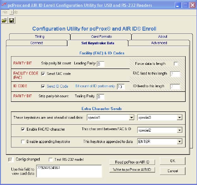Viewport: 197px width, 185px height.
Task: Click Write to pcProx or AIR ID button
Action: [132, 169]
